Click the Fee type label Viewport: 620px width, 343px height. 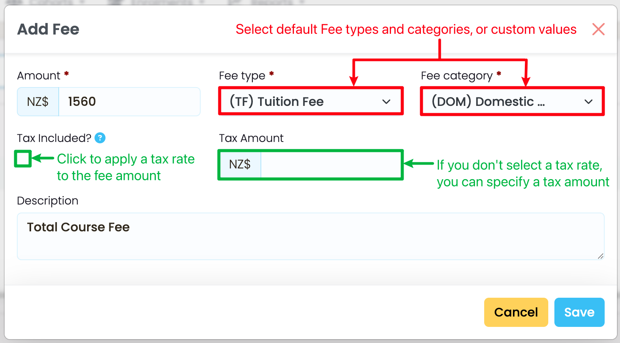coord(242,76)
